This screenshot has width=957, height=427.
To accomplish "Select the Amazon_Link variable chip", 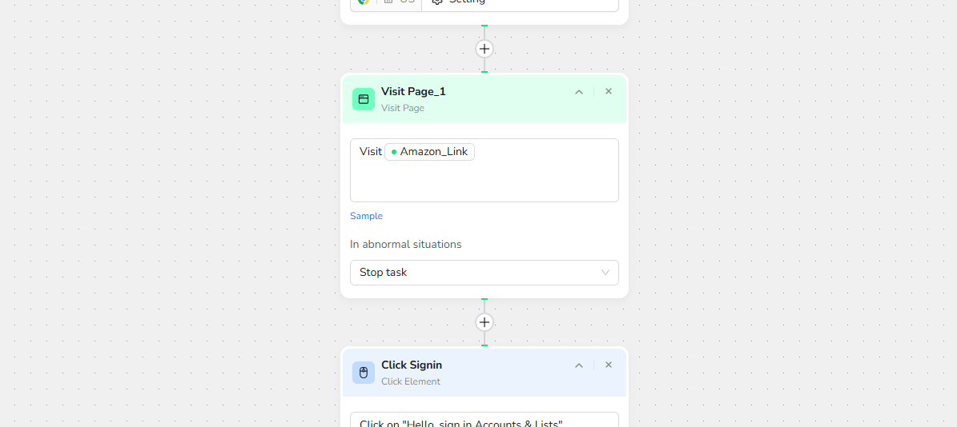I will coord(430,152).
